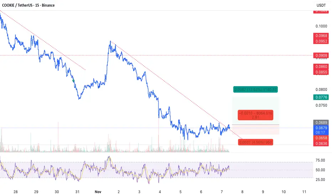Click the 4 date on the time axis
This screenshot has width=332, height=196.
tap(160, 192)
